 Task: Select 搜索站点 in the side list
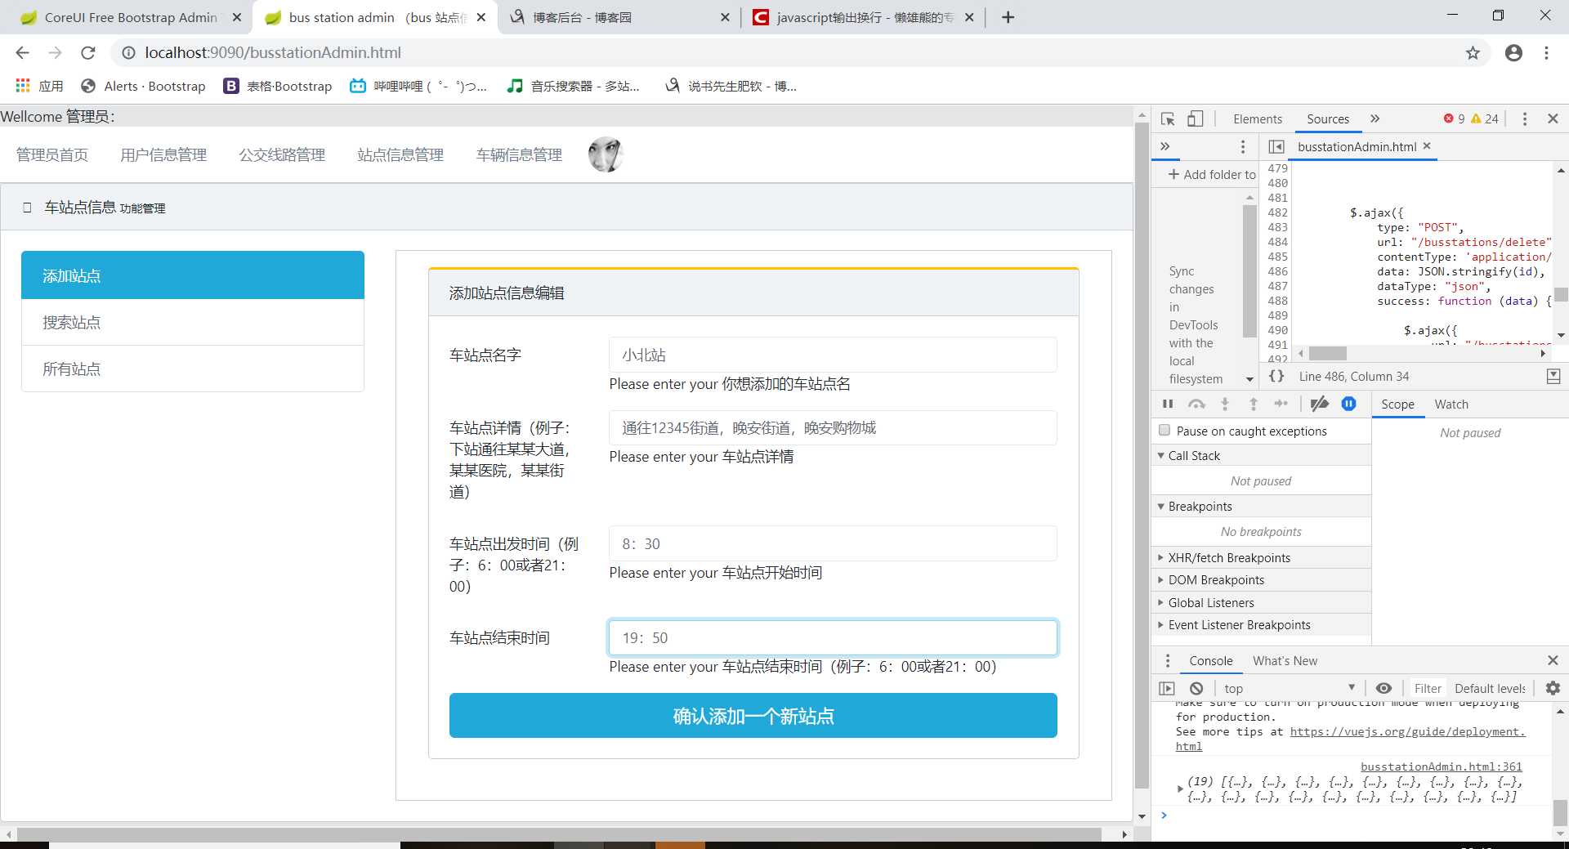click(x=193, y=322)
